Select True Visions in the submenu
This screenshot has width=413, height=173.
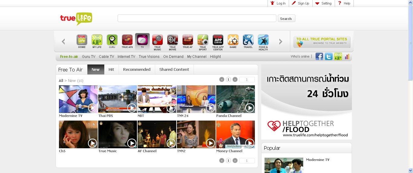[149, 57]
